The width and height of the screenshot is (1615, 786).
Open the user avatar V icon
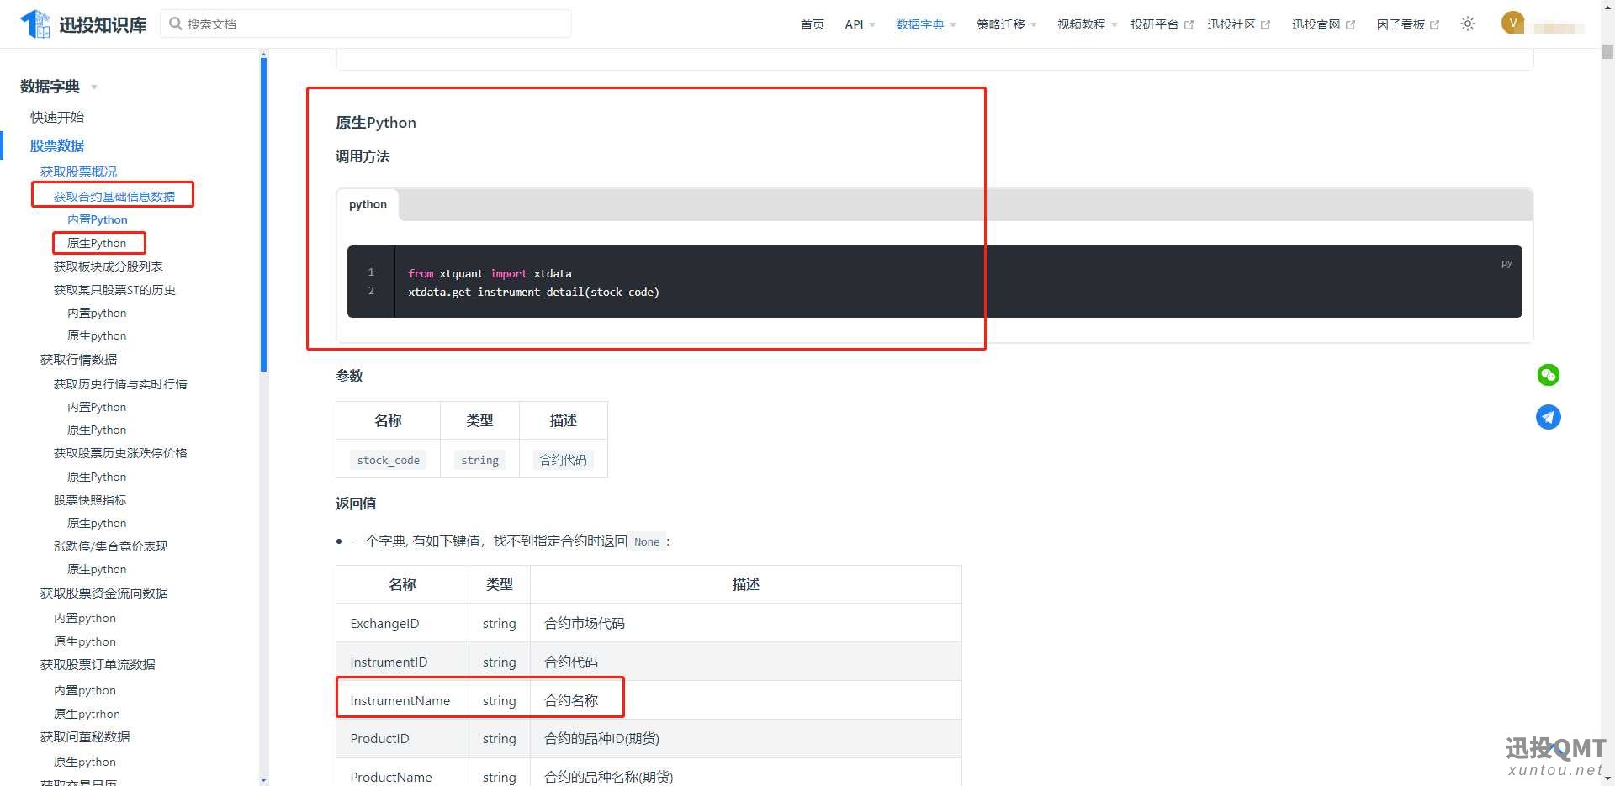[1512, 24]
